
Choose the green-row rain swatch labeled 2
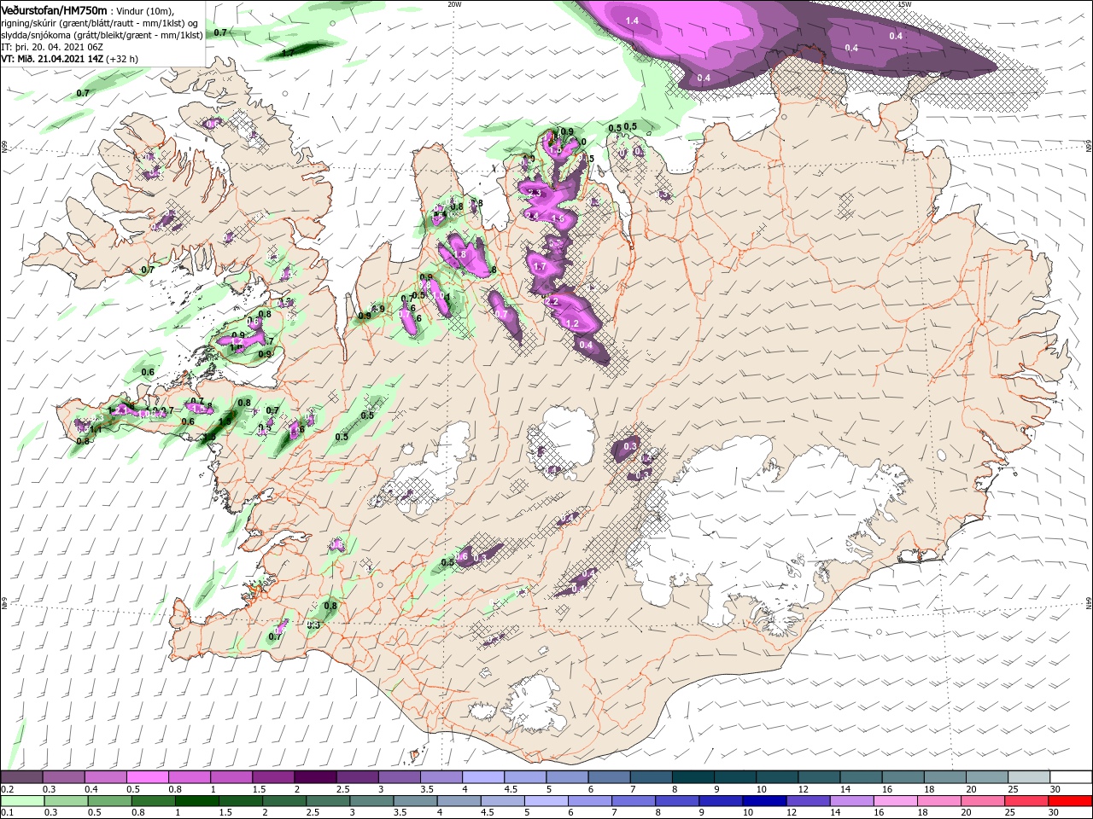(284, 800)
